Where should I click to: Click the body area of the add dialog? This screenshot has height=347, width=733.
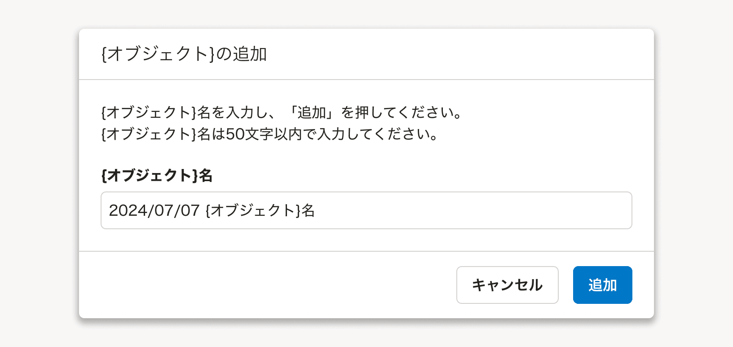click(366, 162)
